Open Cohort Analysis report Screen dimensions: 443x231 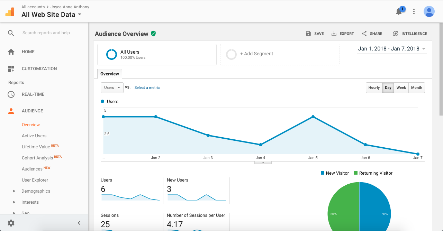(37, 158)
